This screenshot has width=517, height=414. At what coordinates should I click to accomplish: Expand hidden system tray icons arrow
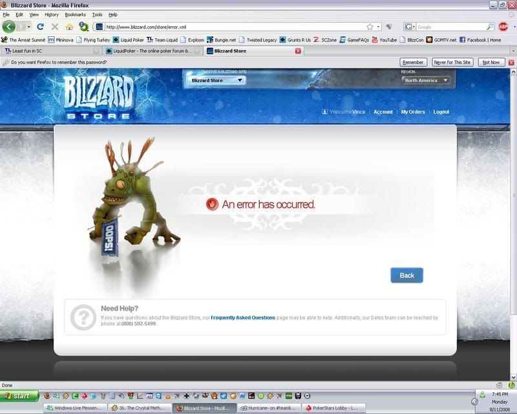[474, 402]
